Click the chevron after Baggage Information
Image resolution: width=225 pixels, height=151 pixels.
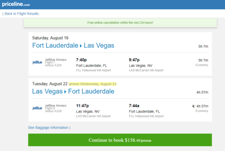point(70,128)
